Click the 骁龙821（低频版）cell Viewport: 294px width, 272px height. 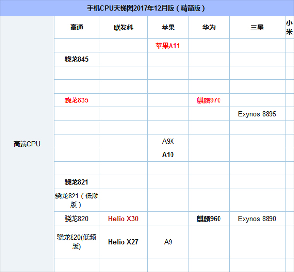pyautogui.click(x=77, y=200)
